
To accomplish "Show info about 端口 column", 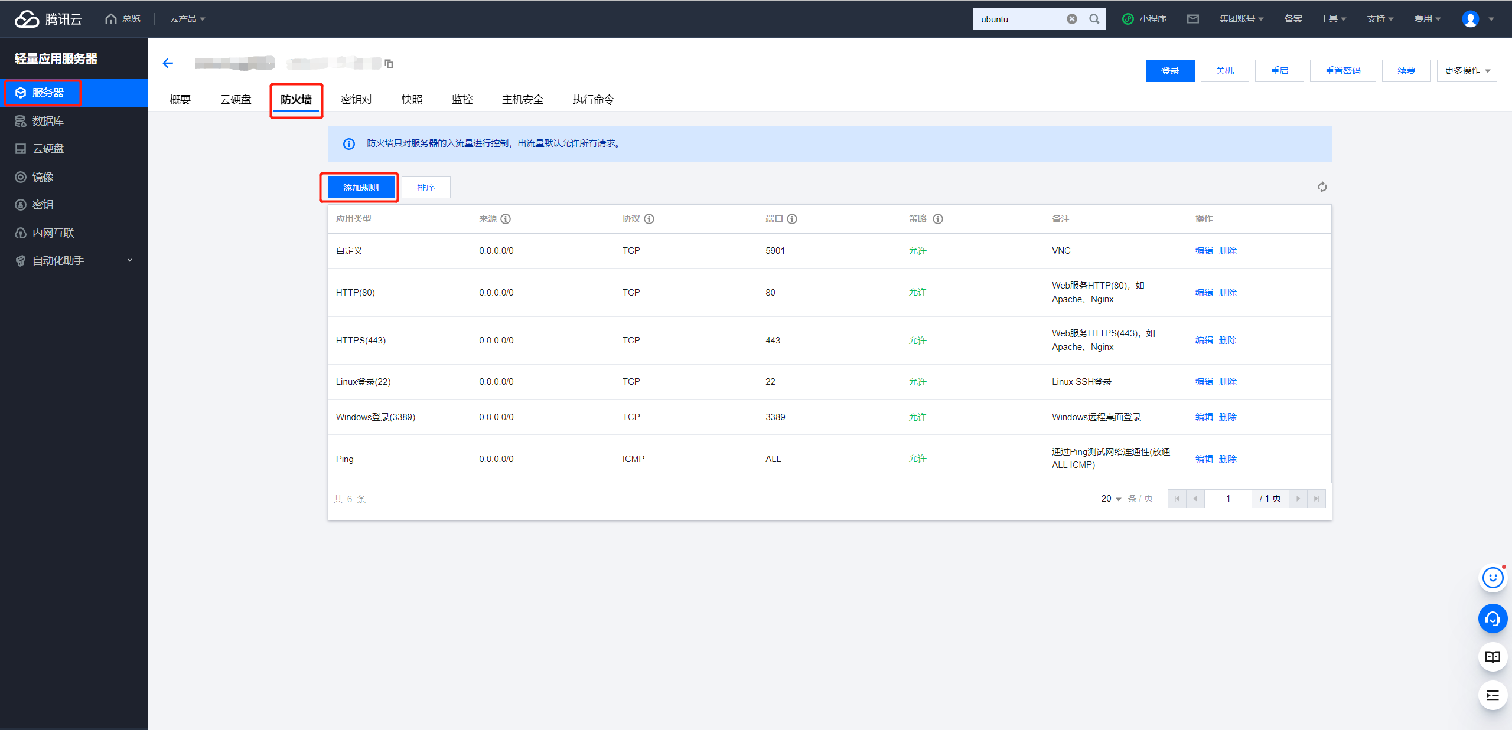I will tap(792, 219).
